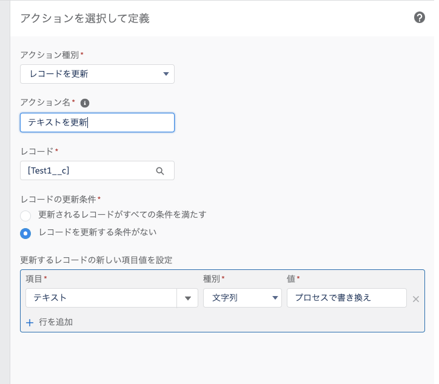This screenshot has width=439, height=384.
Task: Click the アクション名 text field
Action: coord(97,123)
